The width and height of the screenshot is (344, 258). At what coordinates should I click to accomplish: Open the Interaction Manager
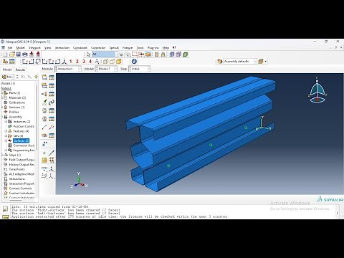[52, 77]
